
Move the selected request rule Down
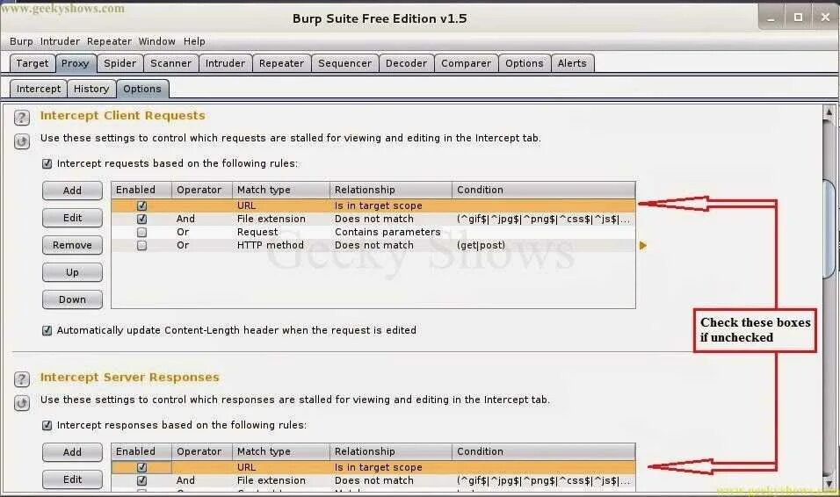72,300
